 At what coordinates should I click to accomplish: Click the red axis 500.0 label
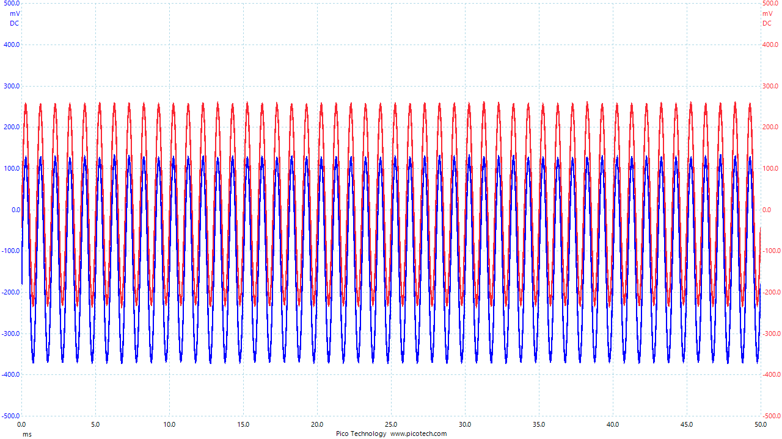[x=770, y=4]
